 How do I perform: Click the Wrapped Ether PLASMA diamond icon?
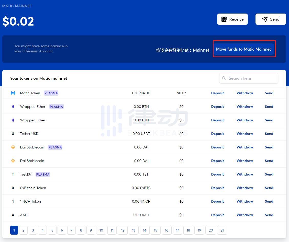coord(13,107)
